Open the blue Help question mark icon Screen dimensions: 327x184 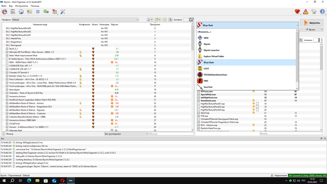[322, 12]
